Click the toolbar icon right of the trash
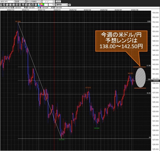 tap(36, 5)
